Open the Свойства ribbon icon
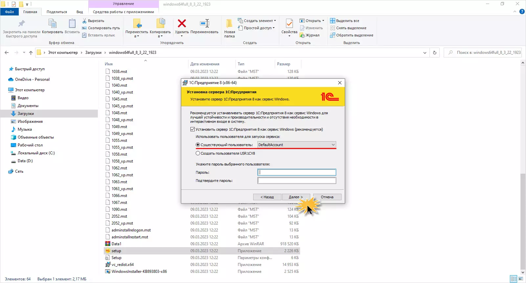The width and height of the screenshot is (526, 283). point(289,23)
